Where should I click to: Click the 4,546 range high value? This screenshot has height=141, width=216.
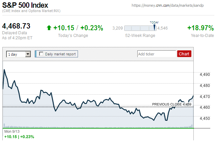pos(163,28)
